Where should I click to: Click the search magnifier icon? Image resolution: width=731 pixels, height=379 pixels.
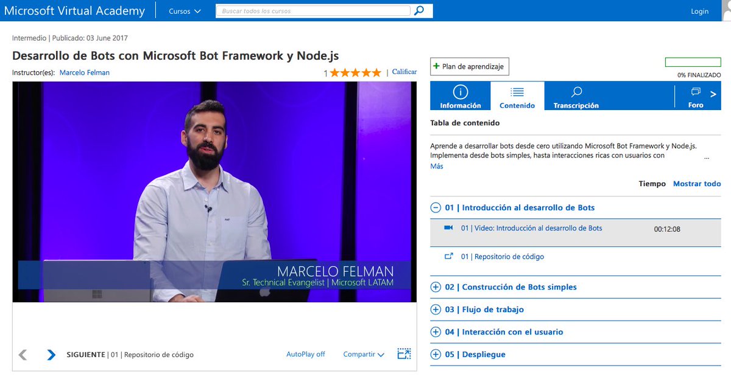click(419, 11)
